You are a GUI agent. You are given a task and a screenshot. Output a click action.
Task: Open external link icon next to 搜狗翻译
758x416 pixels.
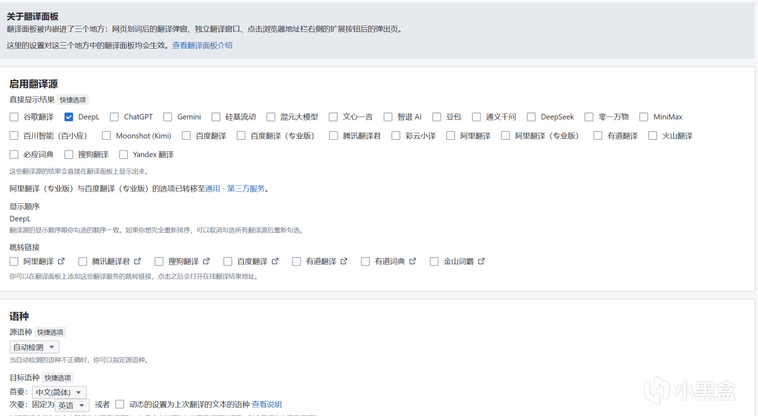pos(206,261)
